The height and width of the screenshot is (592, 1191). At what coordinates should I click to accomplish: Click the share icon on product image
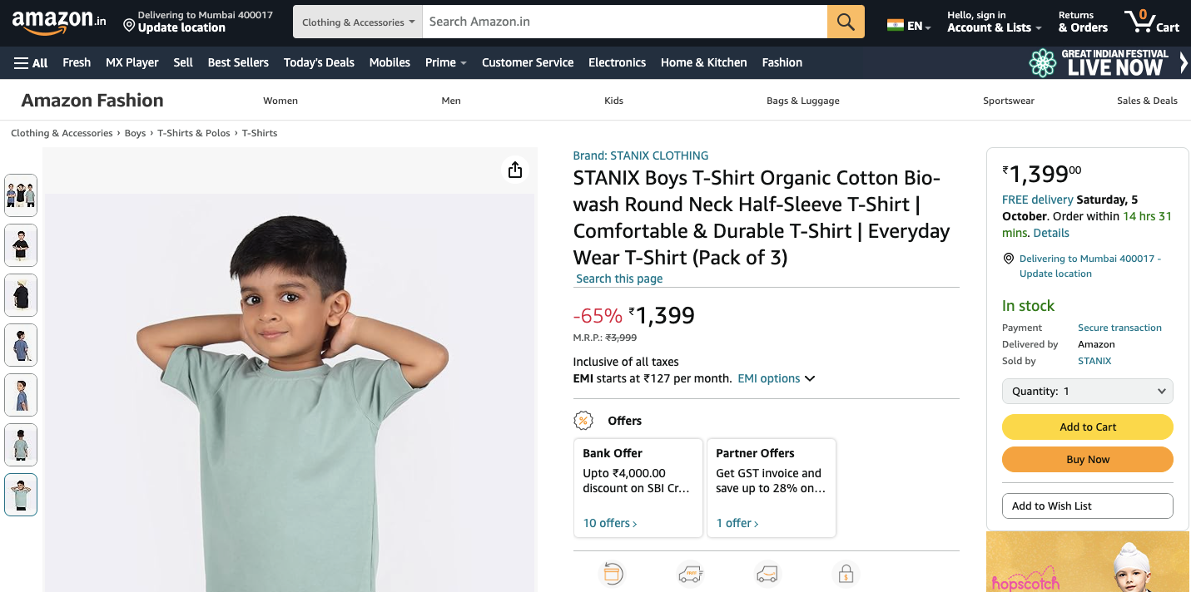pyautogui.click(x=515, y=170)
